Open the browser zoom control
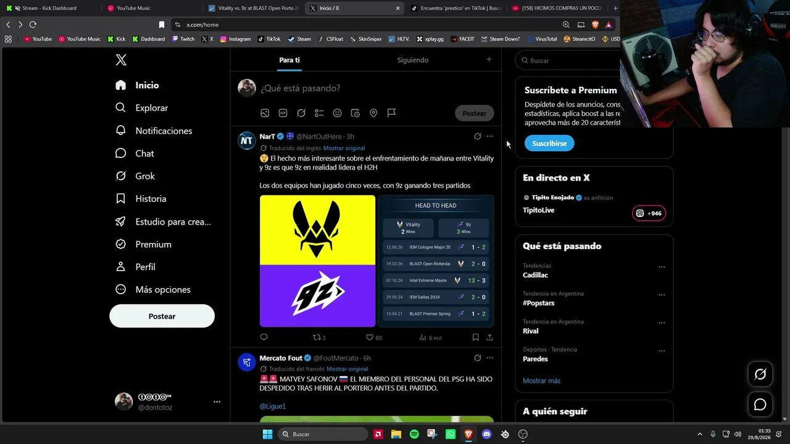This screenshot has height=444, width=790. click(566, 25)
